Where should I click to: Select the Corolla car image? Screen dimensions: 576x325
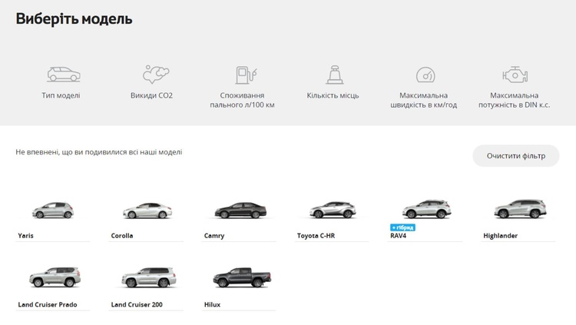tap(147, 211)
